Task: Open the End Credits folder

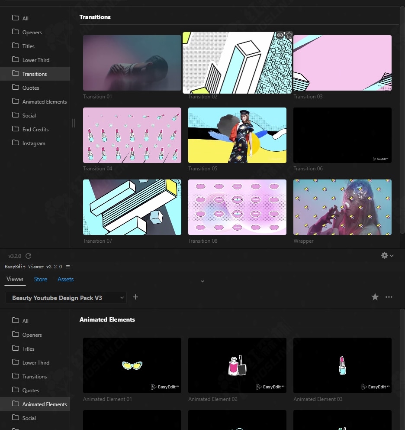Action: click(35, 130)
